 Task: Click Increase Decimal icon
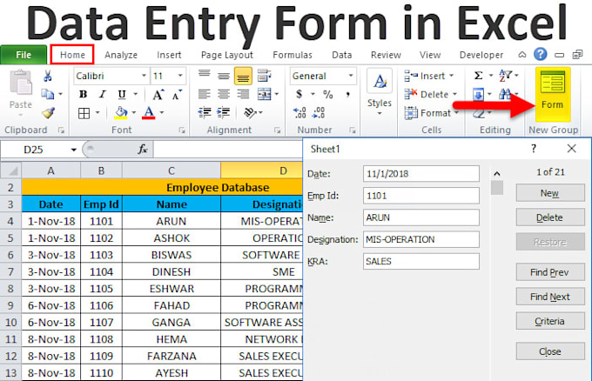(x=299, y=112)
